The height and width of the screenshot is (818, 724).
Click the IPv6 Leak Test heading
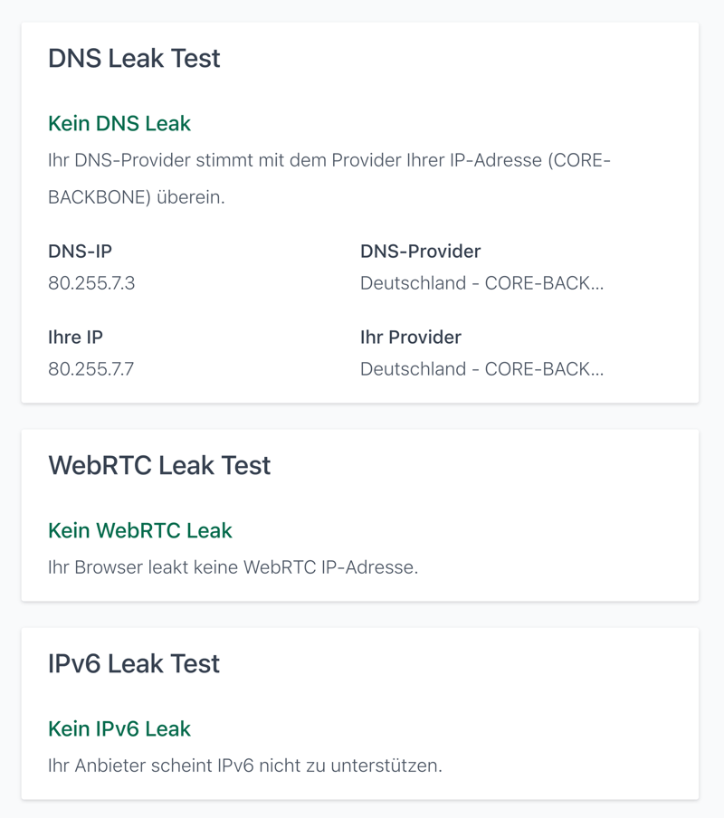point(134,664)
